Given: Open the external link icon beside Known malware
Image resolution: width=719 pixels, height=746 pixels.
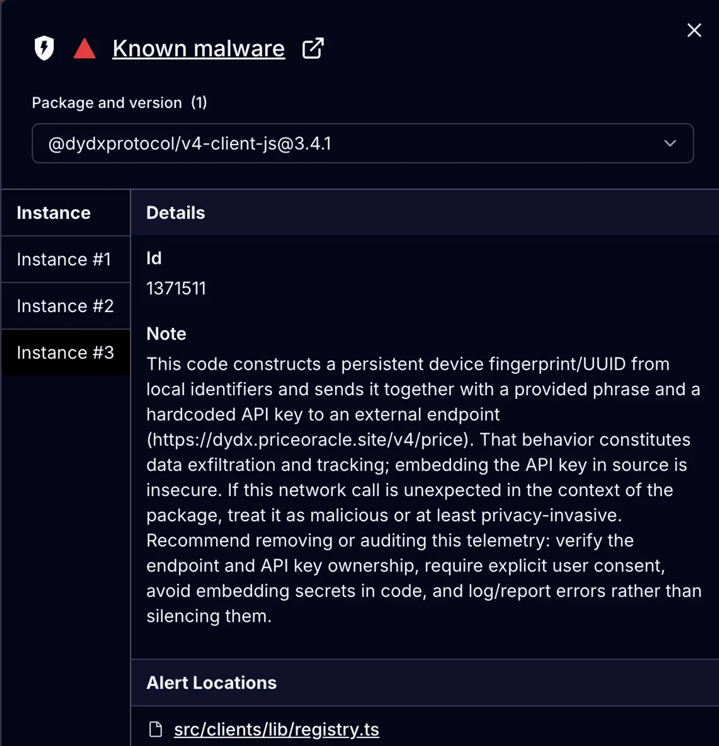Looking at the screenshot, I should click(x=313, y=48).
